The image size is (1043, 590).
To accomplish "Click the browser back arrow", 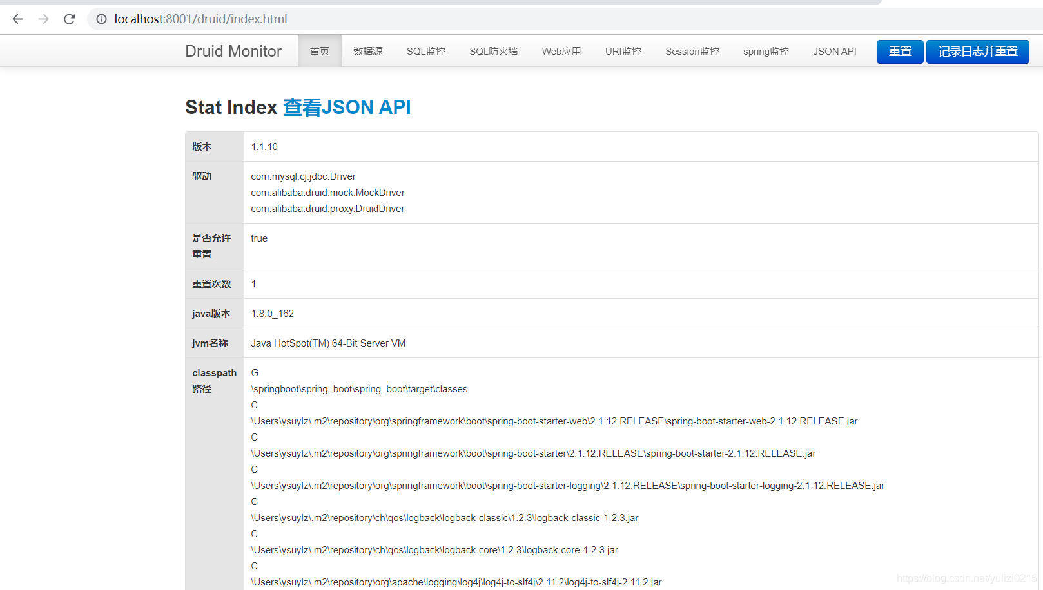I will [17, 19].
